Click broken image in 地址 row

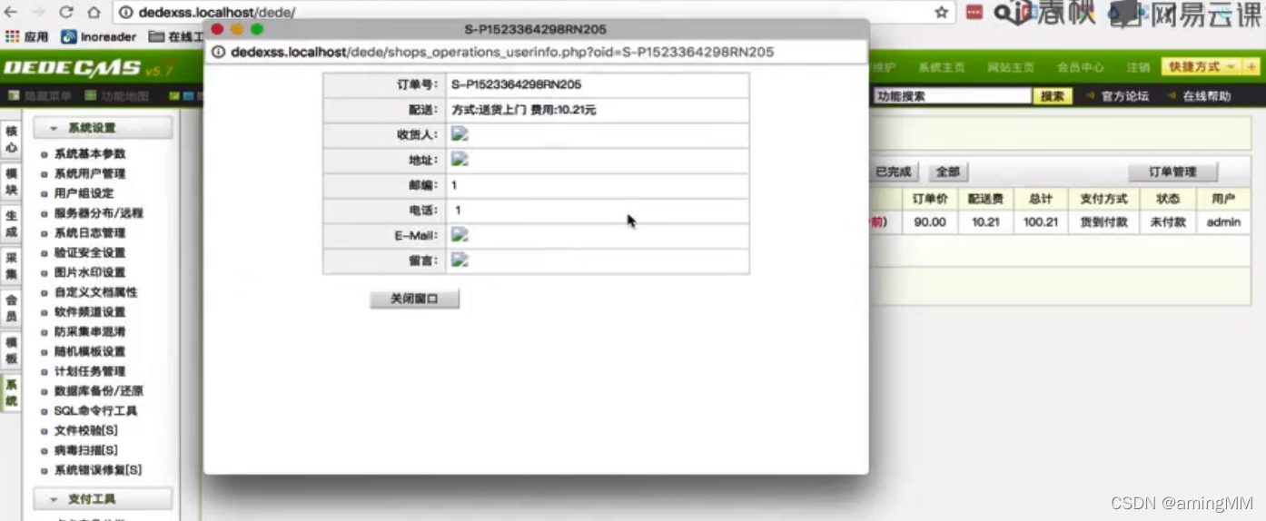[460, 160]
